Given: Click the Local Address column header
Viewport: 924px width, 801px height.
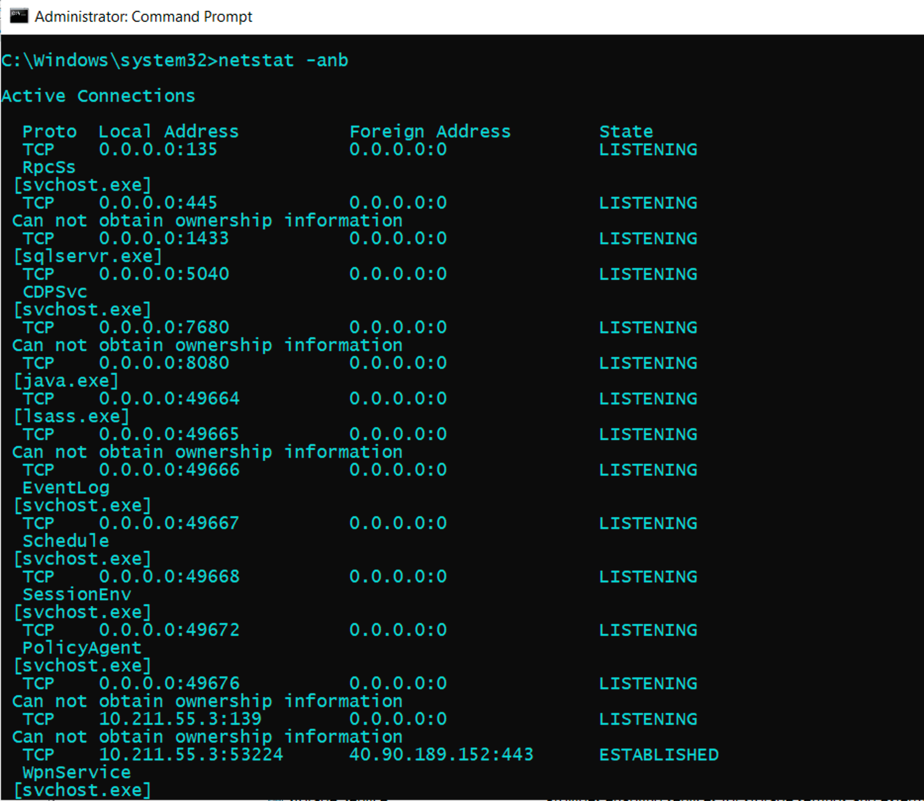Looking at the screenshot, I should [x=168, y=132].
